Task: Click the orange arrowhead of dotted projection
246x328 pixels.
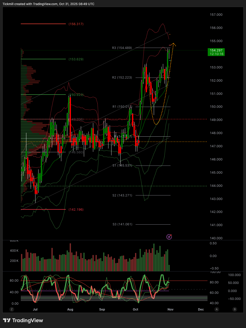Action: coord(174,44)
